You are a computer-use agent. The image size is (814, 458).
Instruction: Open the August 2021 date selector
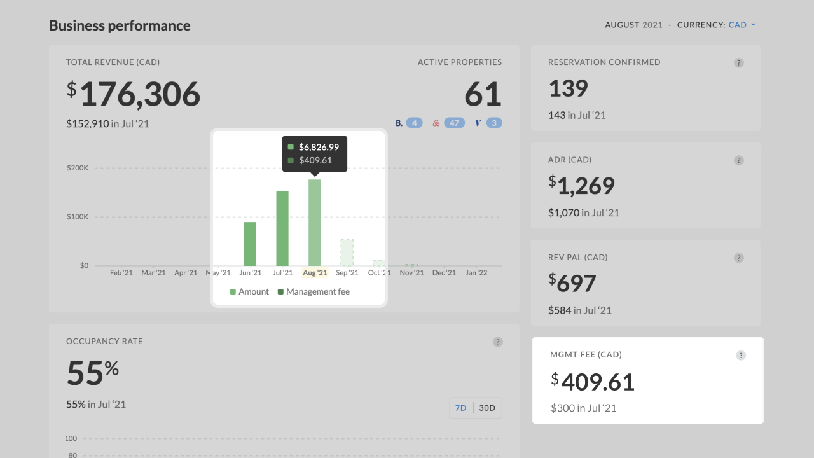click(633, 25)
